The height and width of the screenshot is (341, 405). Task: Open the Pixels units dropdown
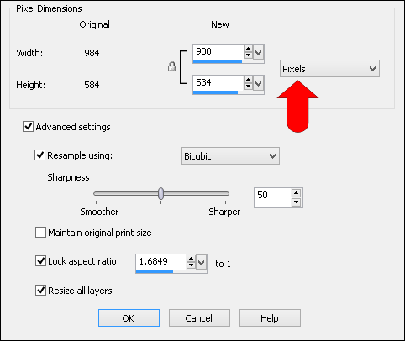329,69
